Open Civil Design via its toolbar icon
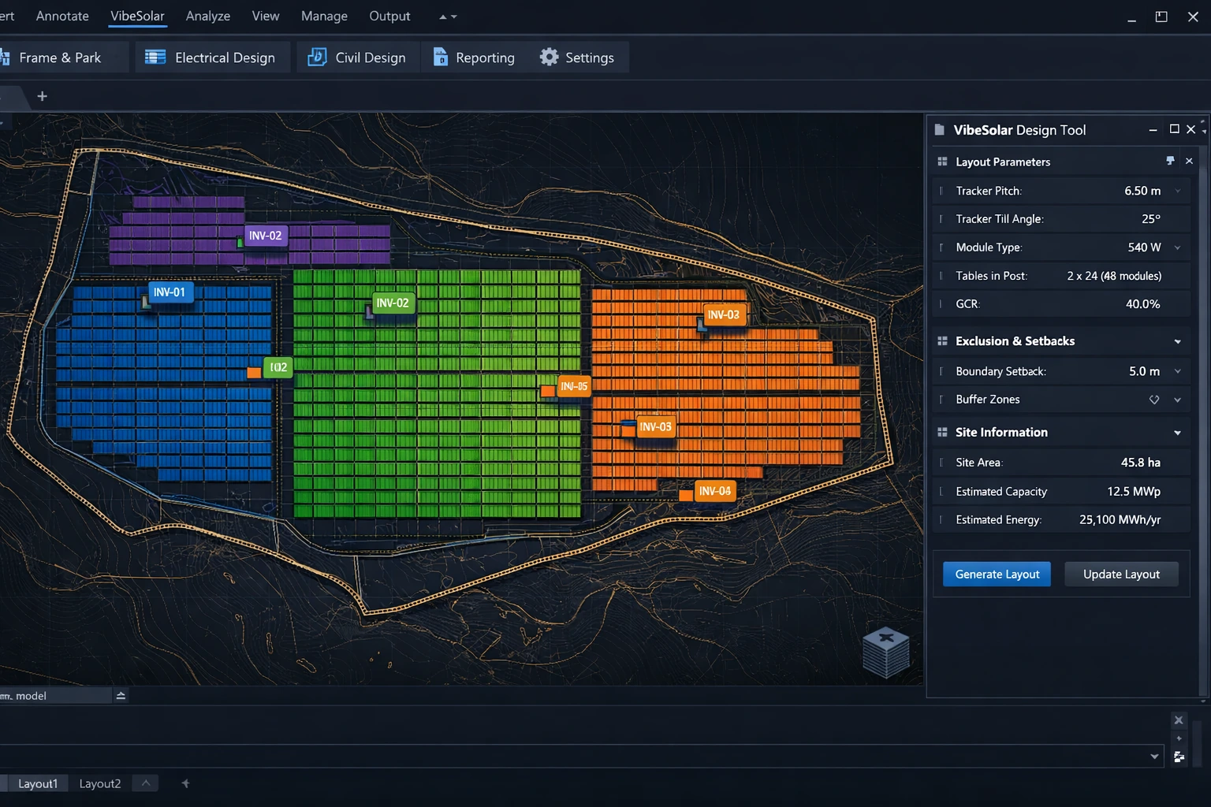 (x=315, y=57)
